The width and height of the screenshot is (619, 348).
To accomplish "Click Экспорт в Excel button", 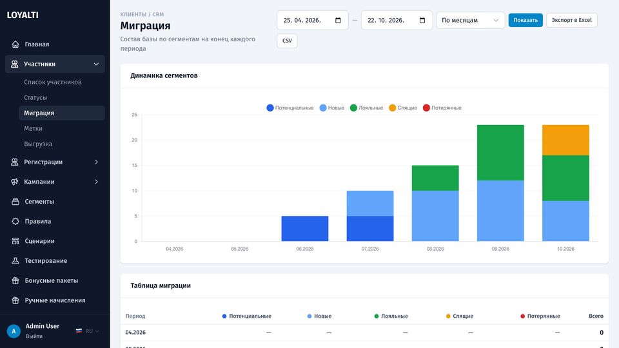I will (572, 20).
